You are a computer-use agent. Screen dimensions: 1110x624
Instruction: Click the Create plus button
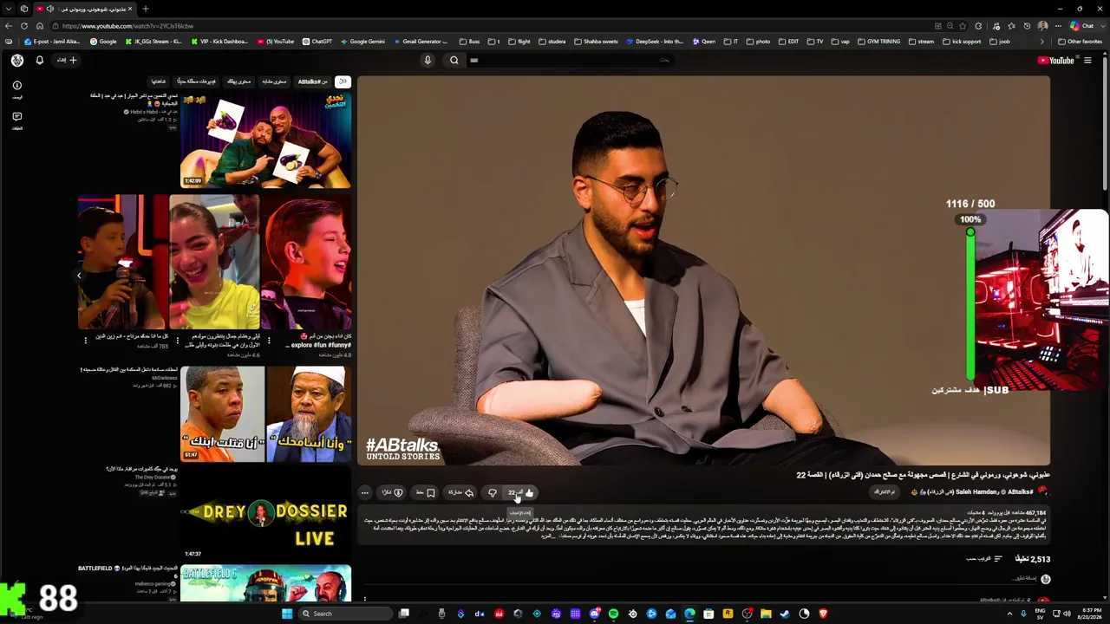(68, 60)
